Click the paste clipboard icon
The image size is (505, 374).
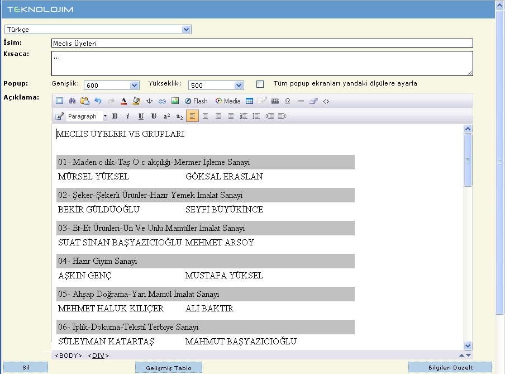[x=85, y=101]
